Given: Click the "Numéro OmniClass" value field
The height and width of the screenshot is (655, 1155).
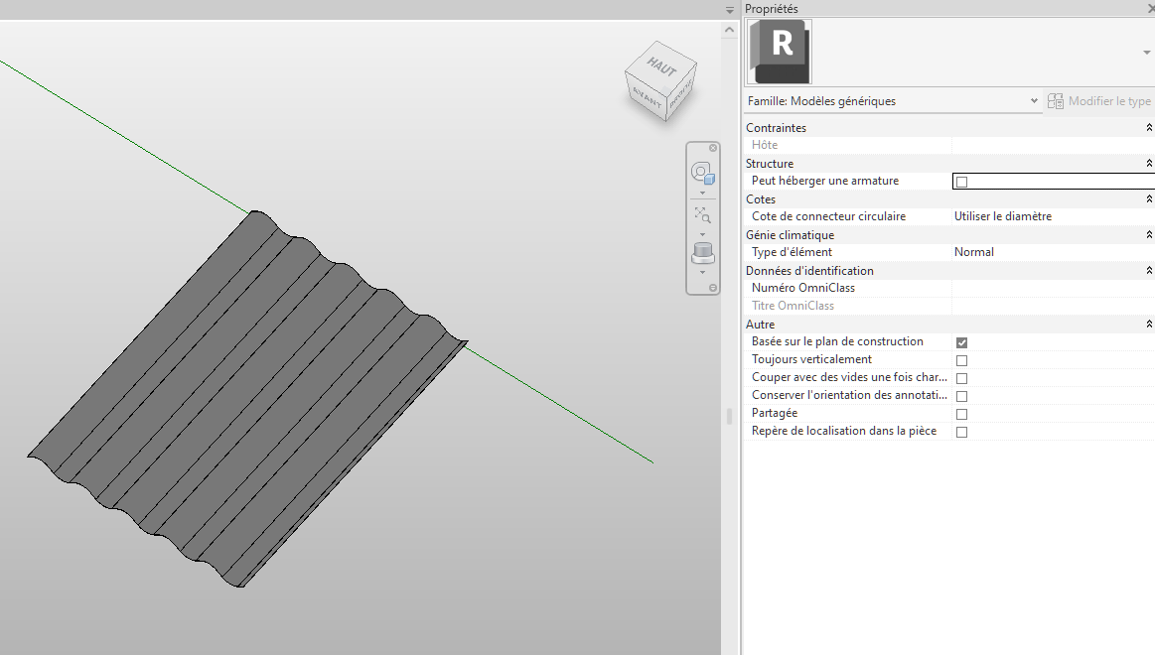Looking at the screenshot, I should (1043, 288).
